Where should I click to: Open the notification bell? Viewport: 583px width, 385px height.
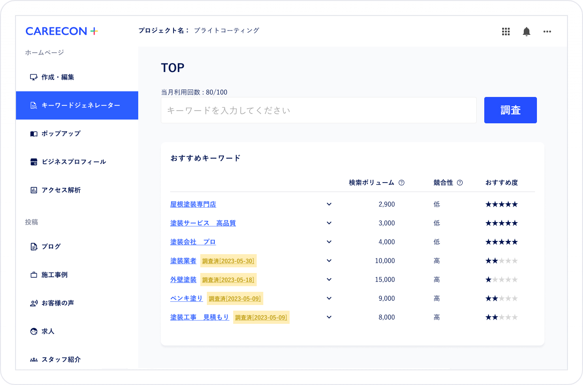click(527, 32)
